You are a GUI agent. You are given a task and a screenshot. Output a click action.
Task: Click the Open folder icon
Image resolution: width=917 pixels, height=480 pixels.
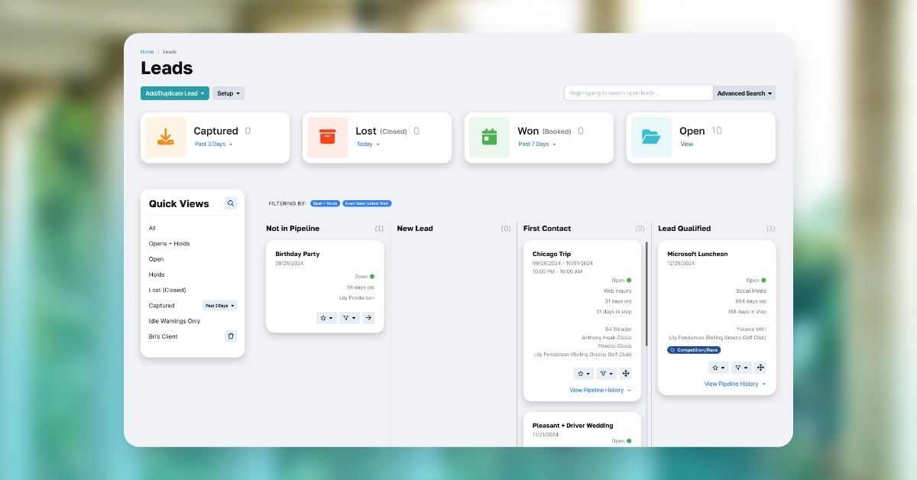tap(652, 138)
